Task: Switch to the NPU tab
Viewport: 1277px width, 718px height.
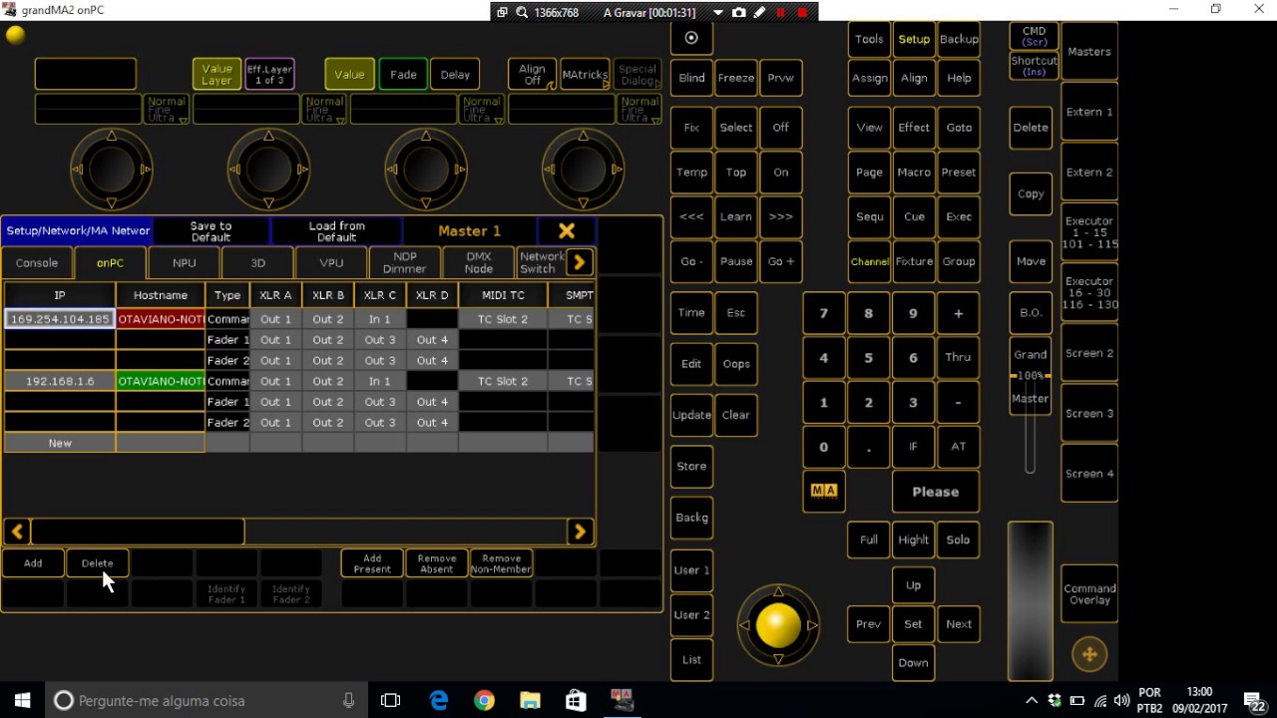Action: pos(185,263)
